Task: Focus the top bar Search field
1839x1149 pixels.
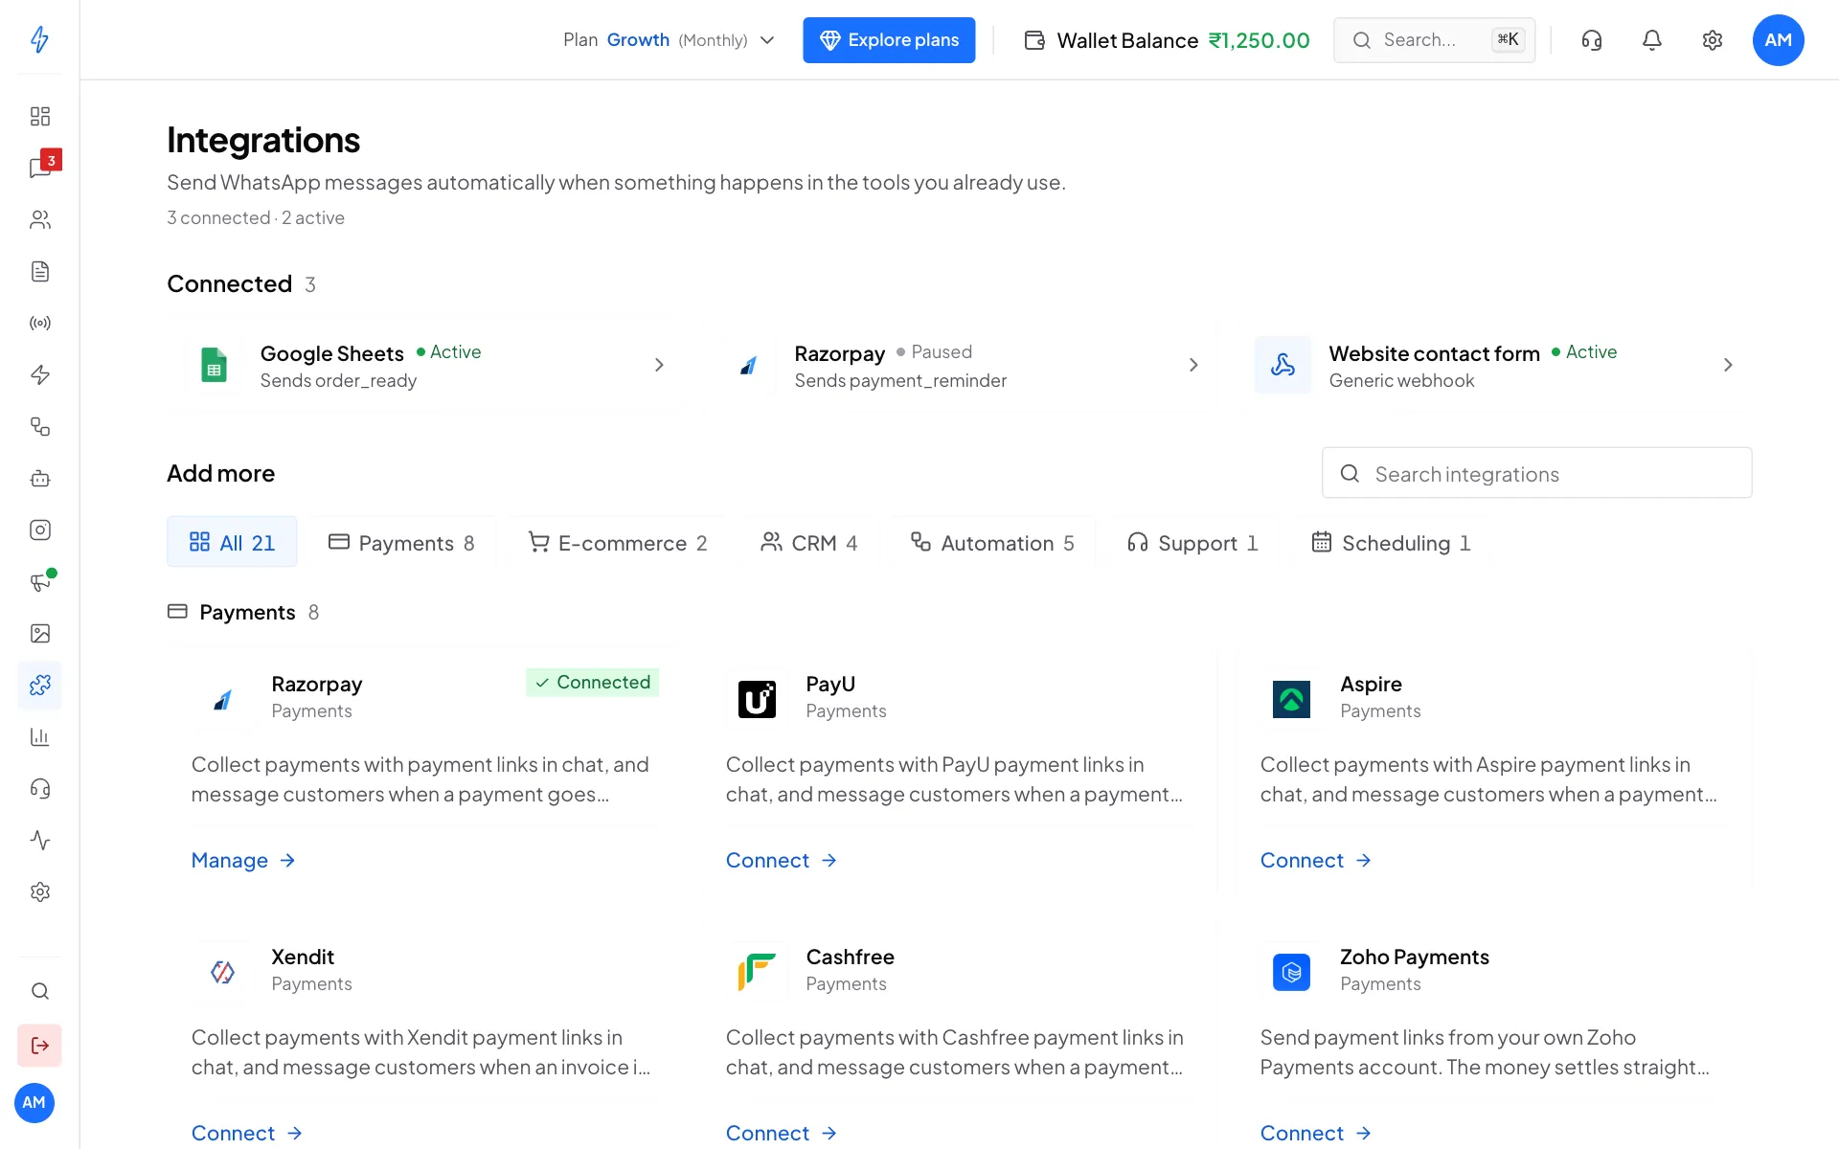Action: pos(1434,40)
